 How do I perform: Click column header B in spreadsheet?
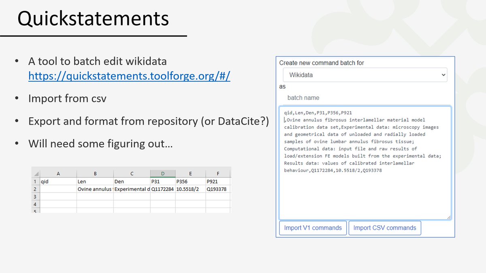(x=95, y=174)
